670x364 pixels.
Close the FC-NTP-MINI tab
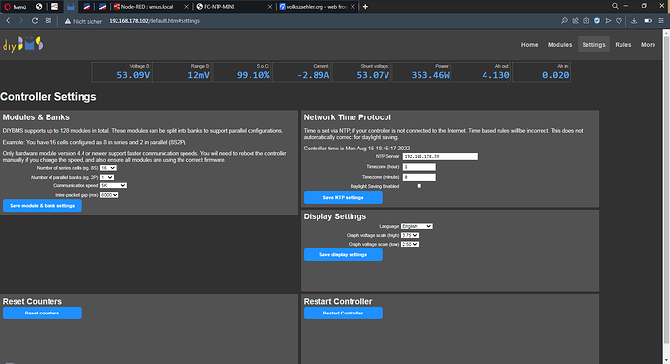[x=270, y=7]
